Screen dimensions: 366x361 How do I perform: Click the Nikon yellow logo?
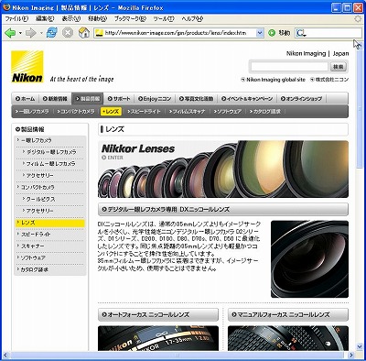27,67
